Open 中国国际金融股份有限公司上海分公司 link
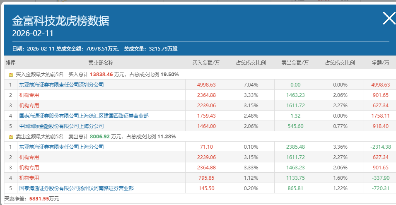Image resolution: width=396 pixels, height=205 pixels. (x=61, y=126)
